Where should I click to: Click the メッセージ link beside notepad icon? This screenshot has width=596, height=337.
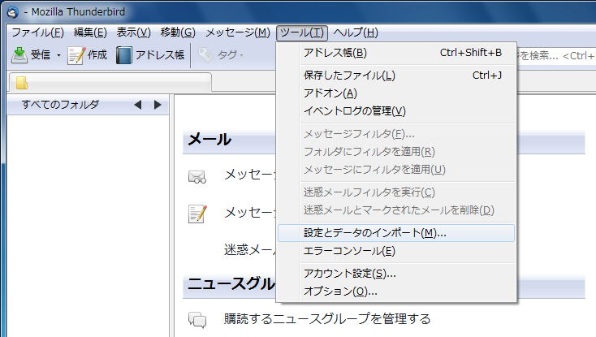click(x=250, y=213)
